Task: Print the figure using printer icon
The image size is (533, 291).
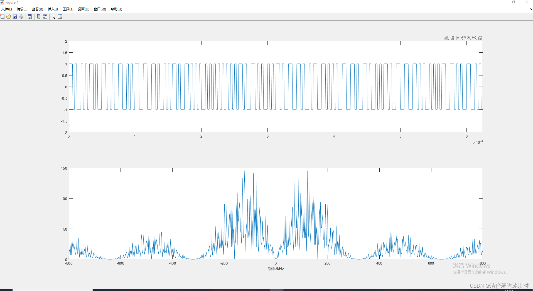Action: 21,17
